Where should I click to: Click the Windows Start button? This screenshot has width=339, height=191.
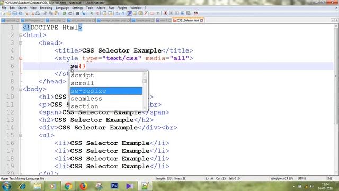(x=6, y=186)
